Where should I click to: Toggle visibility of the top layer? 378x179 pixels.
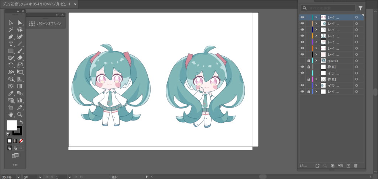coord(302,17)
